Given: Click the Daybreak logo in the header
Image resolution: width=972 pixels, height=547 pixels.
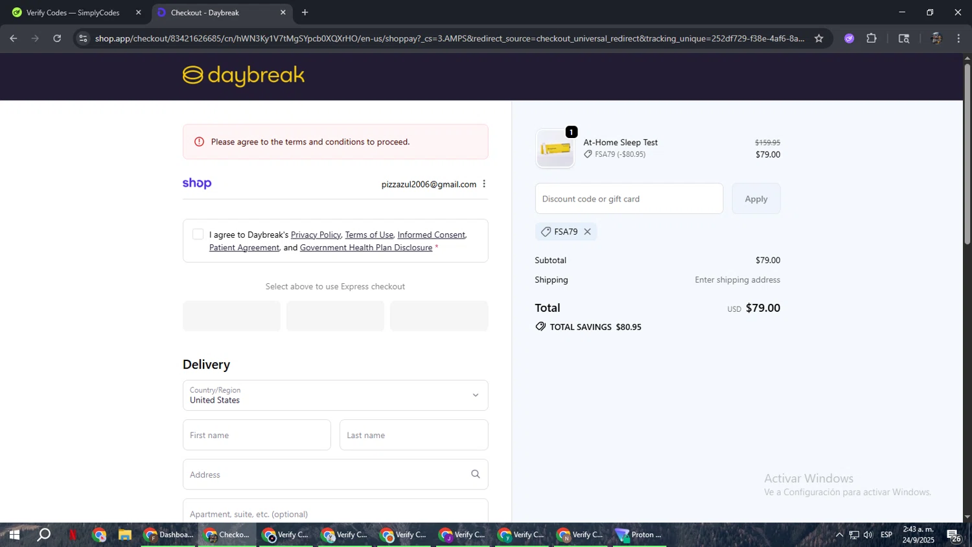Looking at the screenshot, I should (x=244, y=76).
